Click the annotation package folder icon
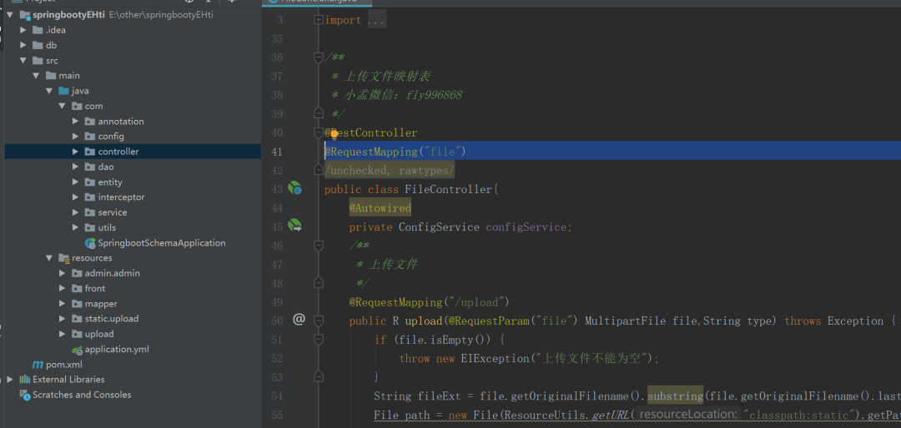 (89, 121)
